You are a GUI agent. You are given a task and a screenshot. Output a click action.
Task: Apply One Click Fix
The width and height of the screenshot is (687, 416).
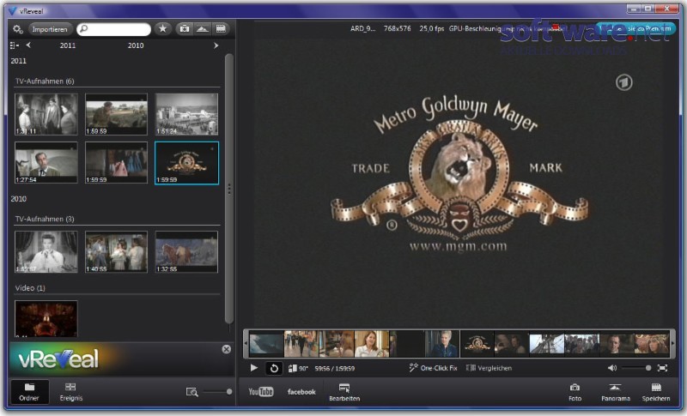[433, 368]
